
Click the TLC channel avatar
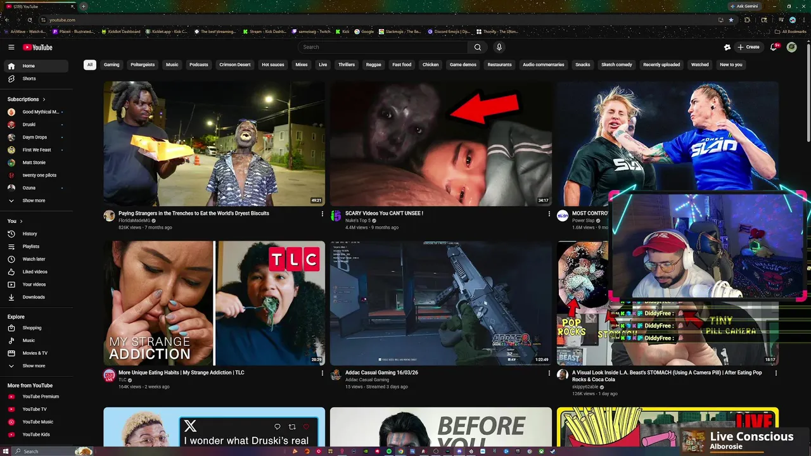point(109,375)
